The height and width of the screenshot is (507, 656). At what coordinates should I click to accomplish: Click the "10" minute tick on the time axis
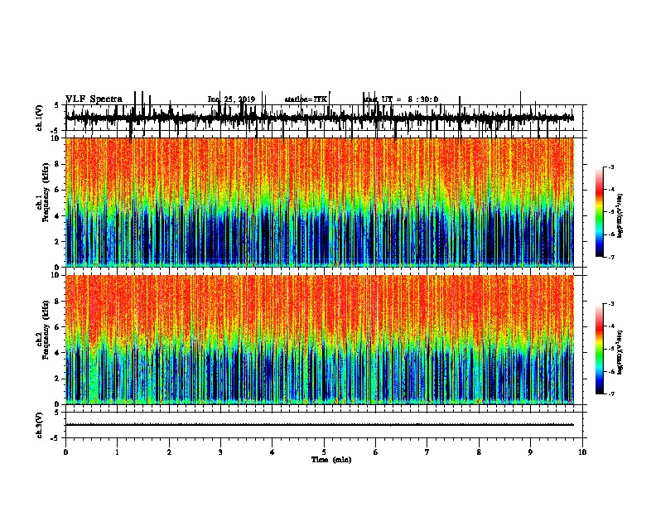(582, 452)
